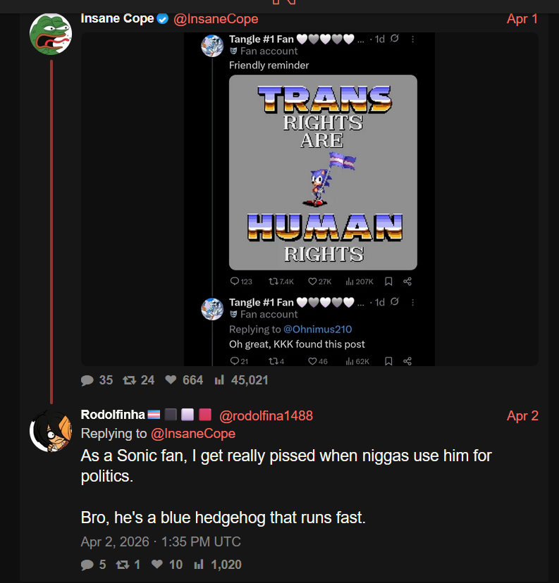The image size is (559, 583).
Task: Click the reply icon on Rodolfinha's reply
Action: coord(87,564)
